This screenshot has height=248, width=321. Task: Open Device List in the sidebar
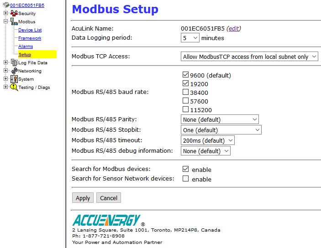(x=30, y=30)
